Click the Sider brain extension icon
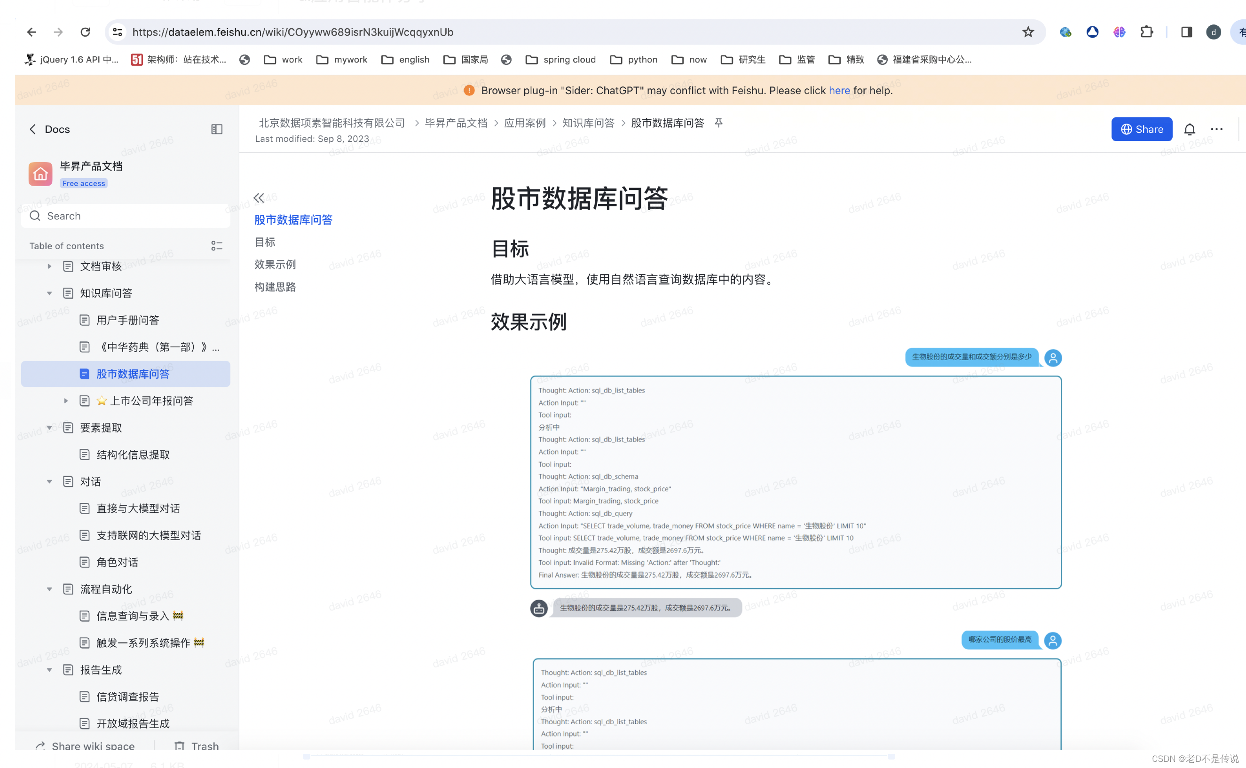Viewport: 1246px width, 768px height. [x=1119, y=32]
